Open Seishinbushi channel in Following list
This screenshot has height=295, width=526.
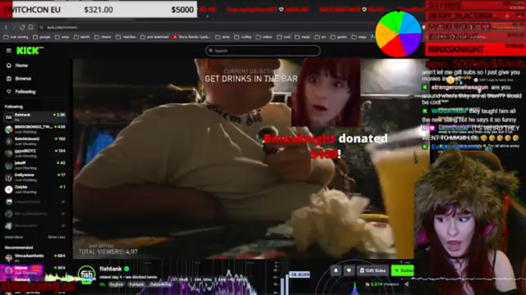(x=35, y=141)
